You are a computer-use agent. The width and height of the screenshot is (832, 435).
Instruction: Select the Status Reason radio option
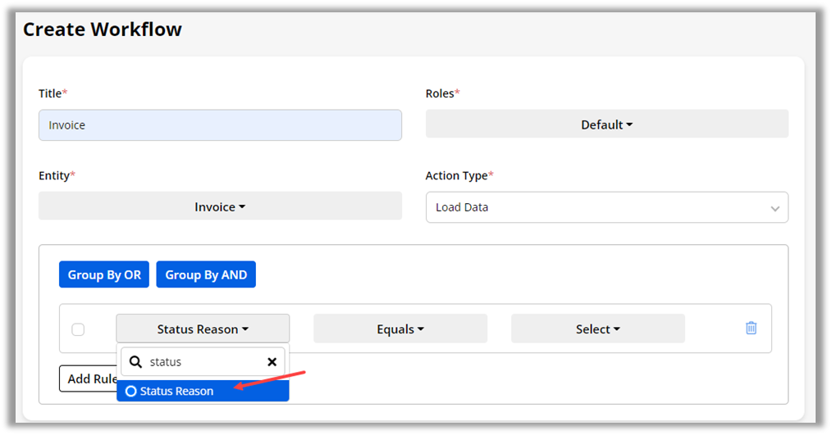point(131,392)
